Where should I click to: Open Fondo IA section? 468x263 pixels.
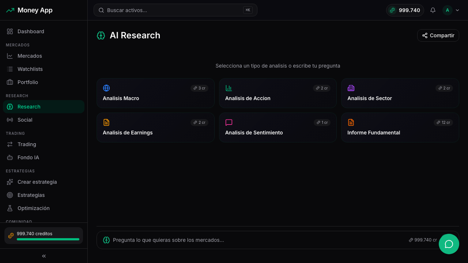coord(44,157)
